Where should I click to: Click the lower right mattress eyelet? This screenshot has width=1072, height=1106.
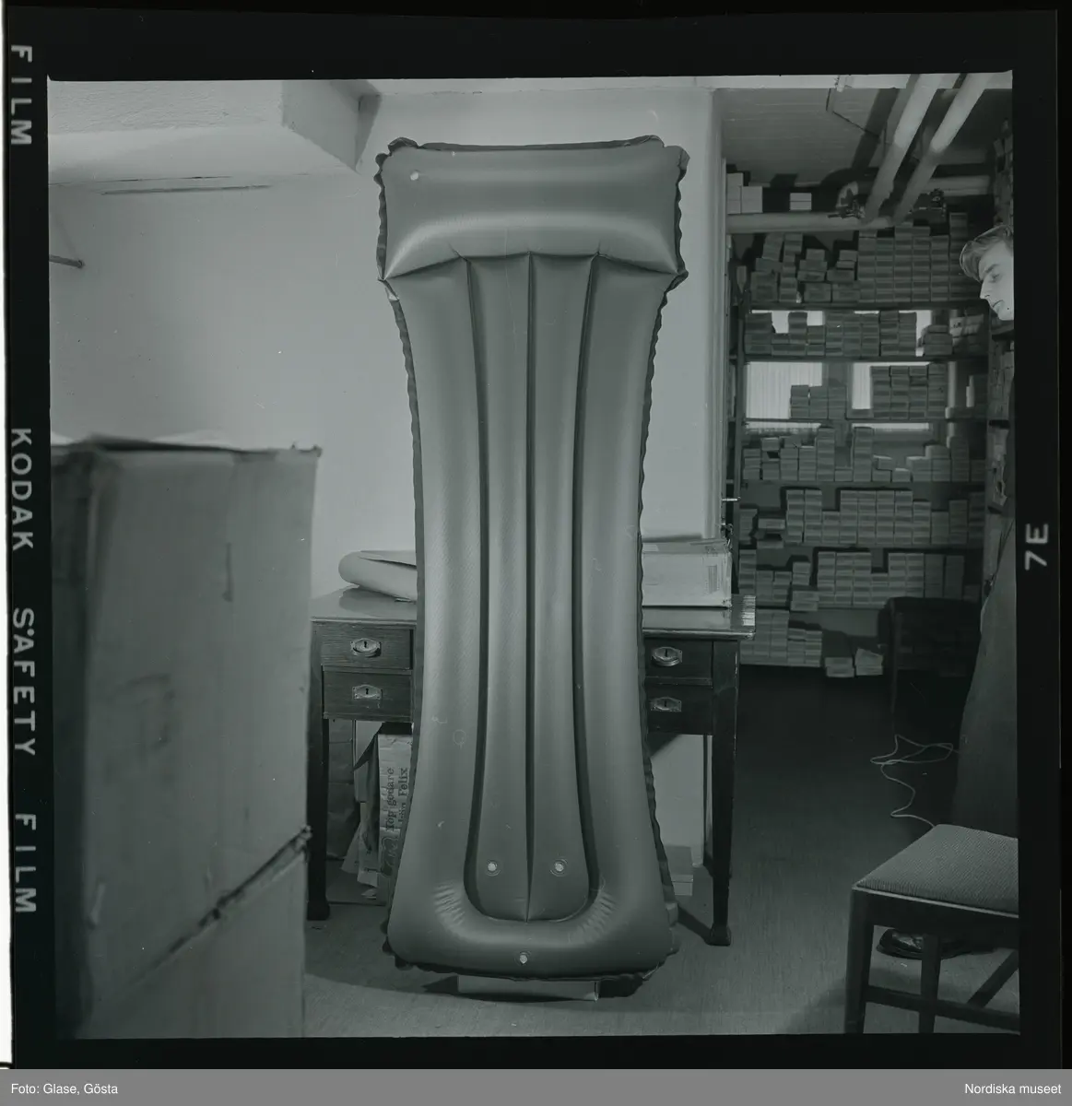pos(558,866)
